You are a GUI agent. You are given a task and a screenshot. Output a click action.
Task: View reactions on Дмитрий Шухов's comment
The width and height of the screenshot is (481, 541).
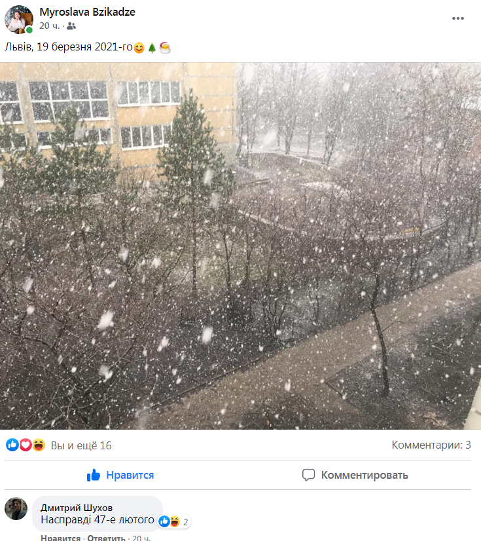click(x=174, y=521)
